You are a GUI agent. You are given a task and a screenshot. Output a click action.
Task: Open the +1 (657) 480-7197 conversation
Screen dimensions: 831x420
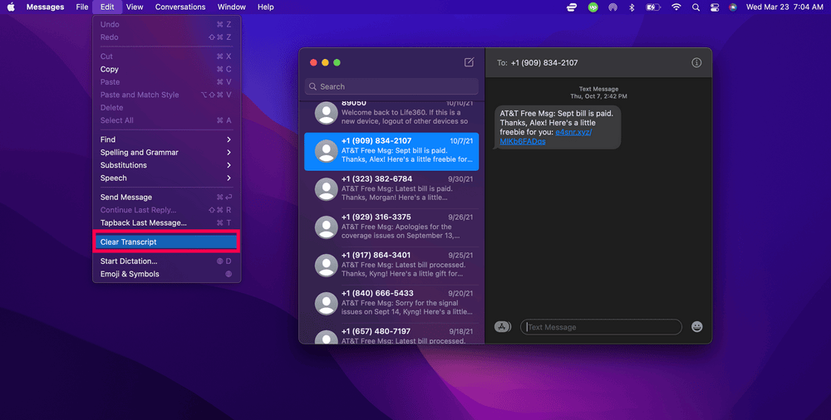(391, 335)
